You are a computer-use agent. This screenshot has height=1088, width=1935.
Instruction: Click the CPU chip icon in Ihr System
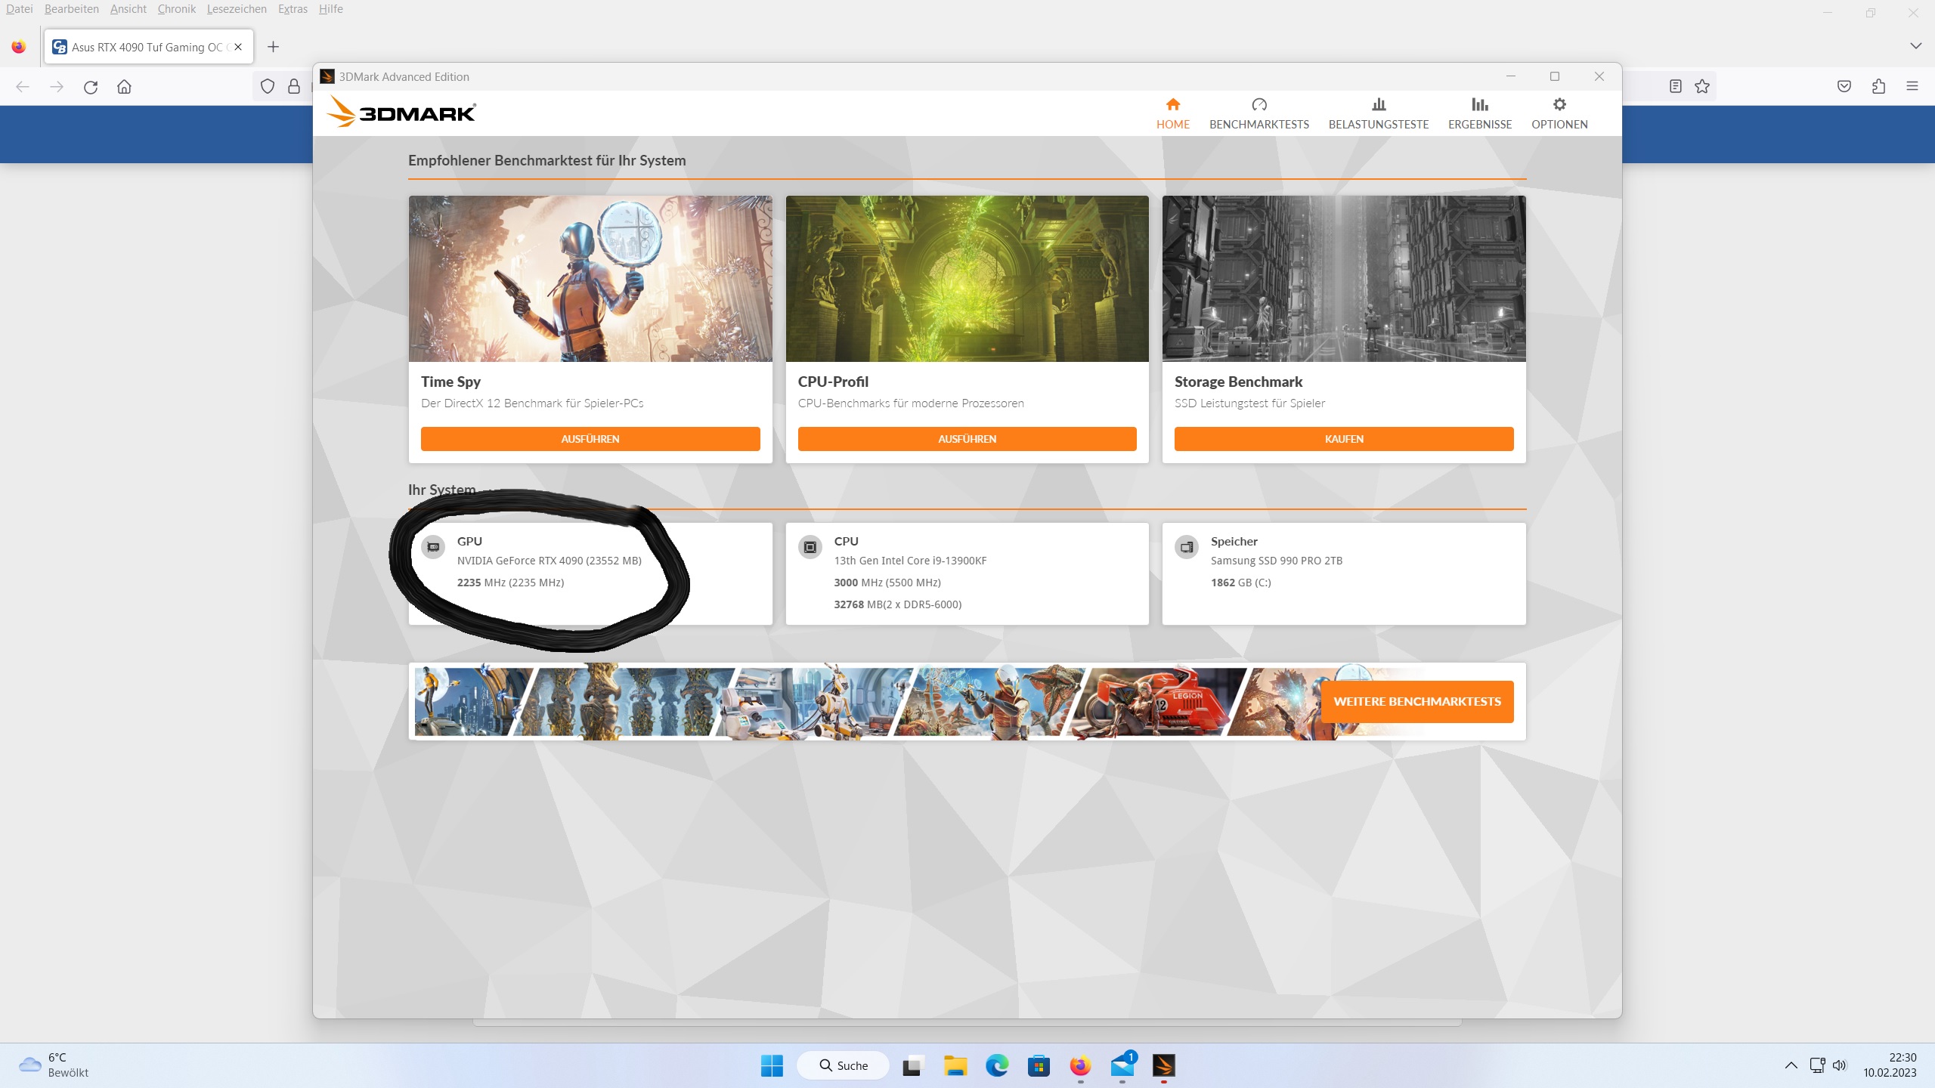click(810, 547)
